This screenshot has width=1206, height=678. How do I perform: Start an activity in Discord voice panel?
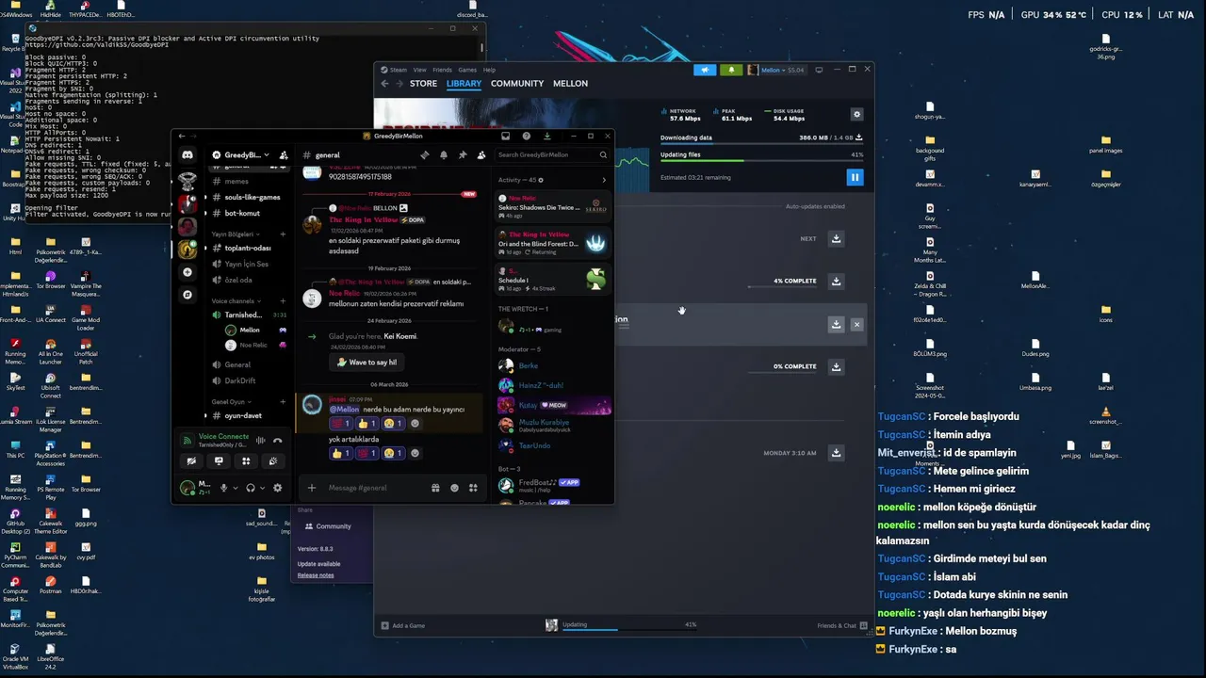click(x=246, y=461)
